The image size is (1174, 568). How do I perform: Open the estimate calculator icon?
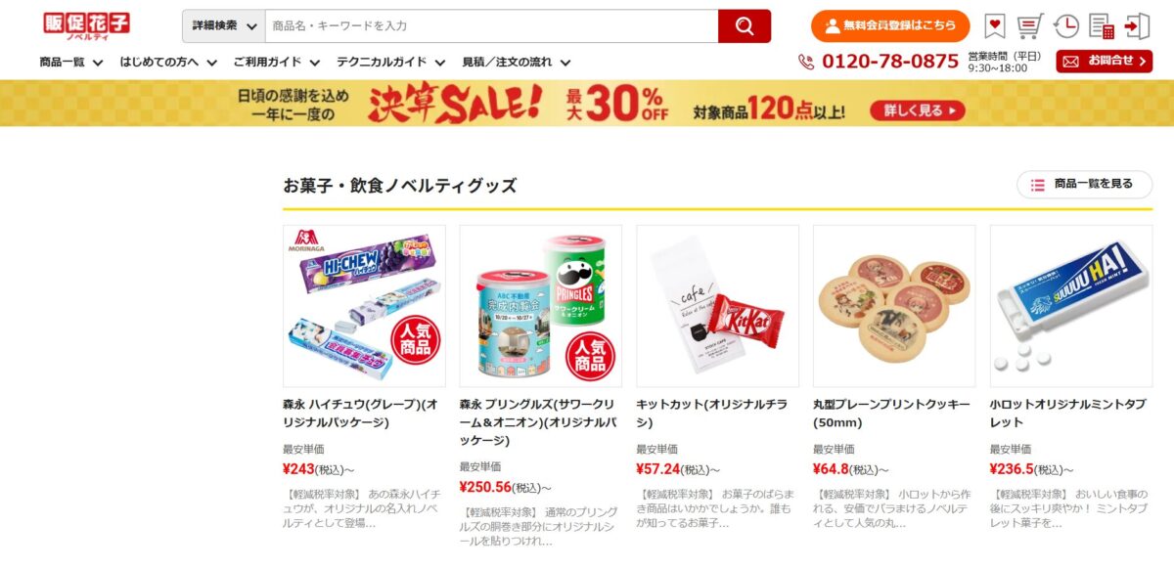point(1102,26)
